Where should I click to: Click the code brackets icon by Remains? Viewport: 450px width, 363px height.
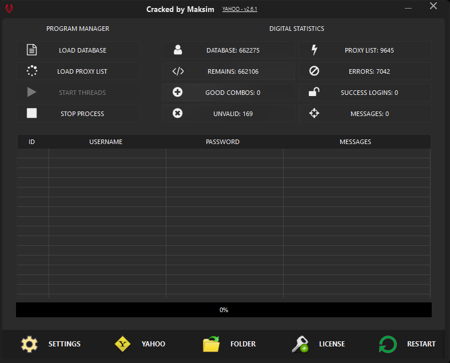(178, 71)
